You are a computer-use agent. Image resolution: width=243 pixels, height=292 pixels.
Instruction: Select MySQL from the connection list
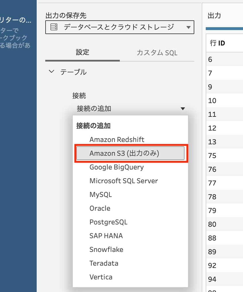(x=101, y=195)
